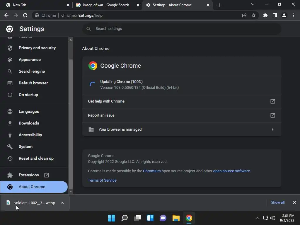Click the network icon in system tray

[265, 218]
